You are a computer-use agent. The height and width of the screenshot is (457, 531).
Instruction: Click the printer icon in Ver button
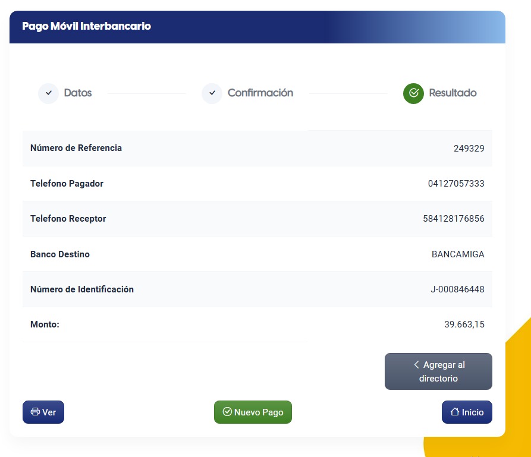(35, 412)
